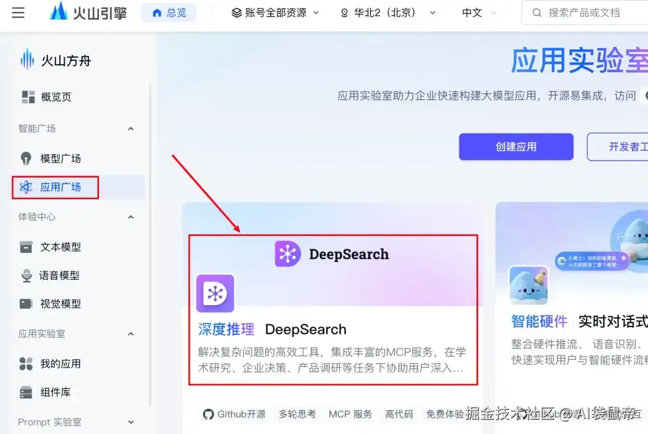Open the 华北2（北京） region dropdown

coord(388,13)
